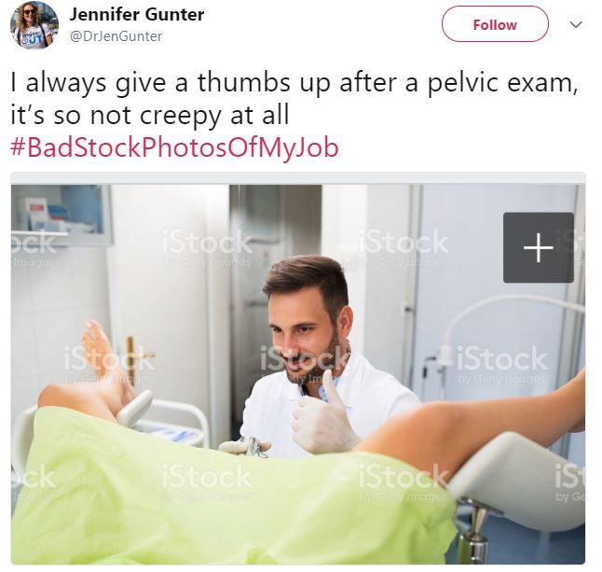Click the Jennifer Gunter display name
Viewport: 602px width, 572px height.
[137, 15]
